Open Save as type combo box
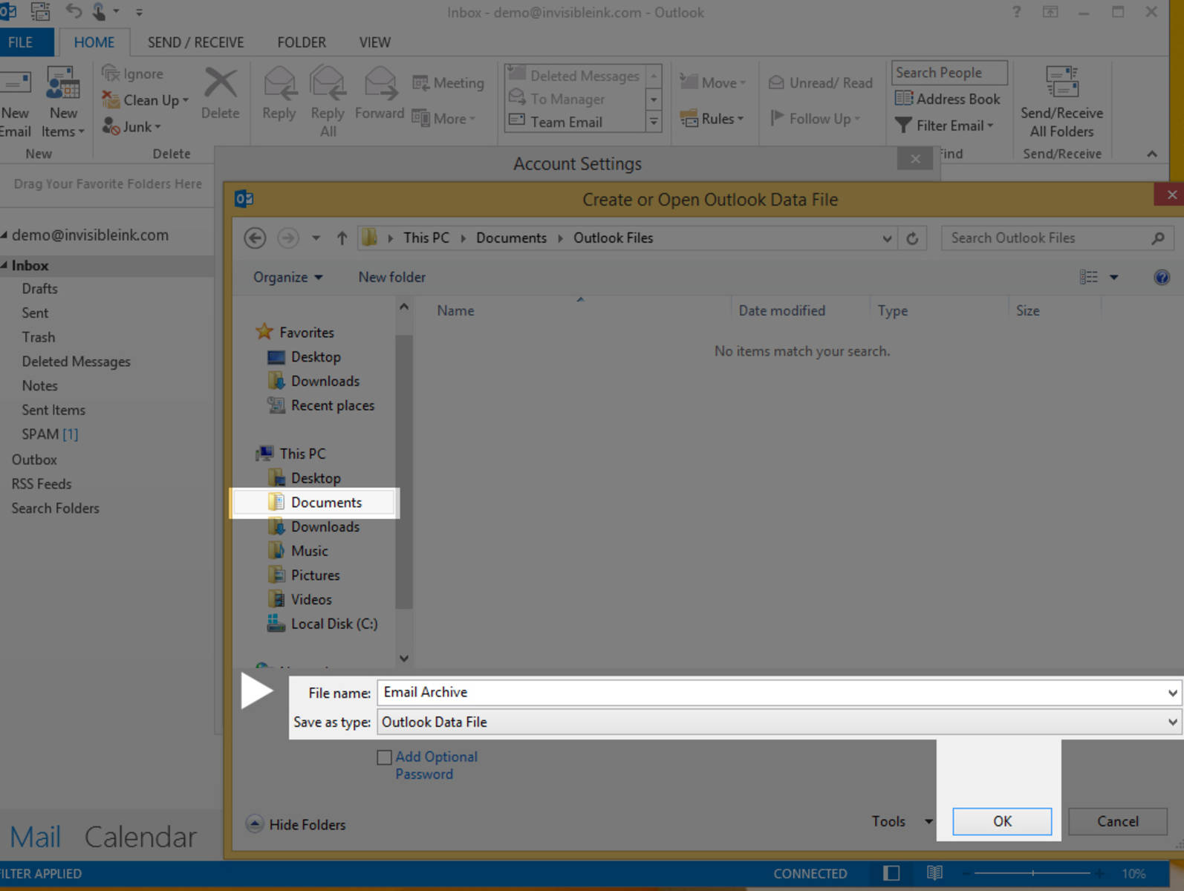1184x891 pixels. [x=778, y=722]
